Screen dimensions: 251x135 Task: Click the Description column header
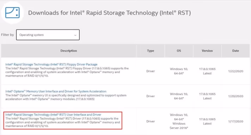(x=69, y=51)
